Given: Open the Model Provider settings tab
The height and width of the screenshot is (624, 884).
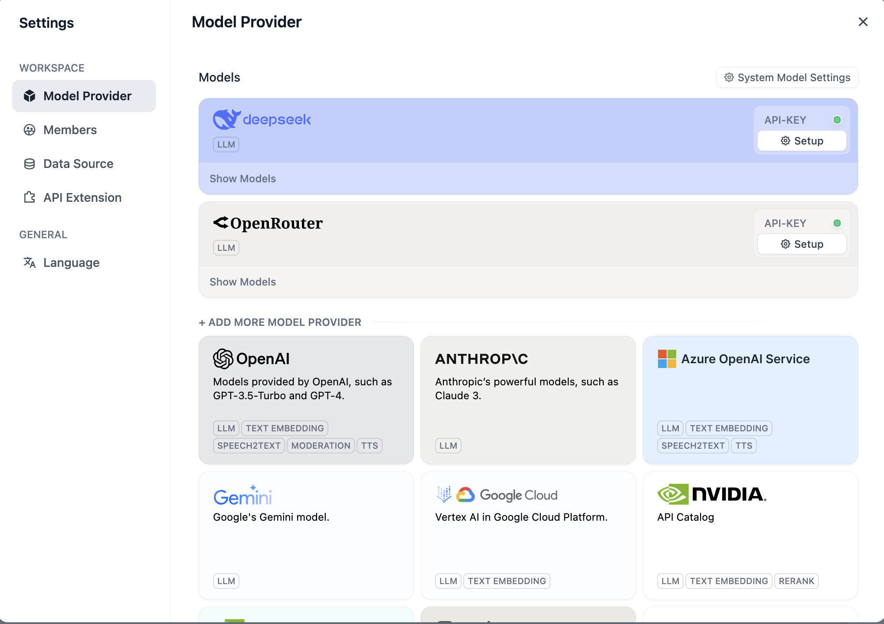Looking at the screenshot, I should tap(84, 96).
